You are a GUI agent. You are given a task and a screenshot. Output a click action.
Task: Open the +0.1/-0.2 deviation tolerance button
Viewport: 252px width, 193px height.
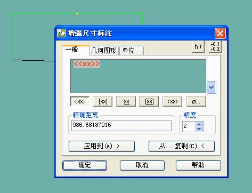[215, 46]
